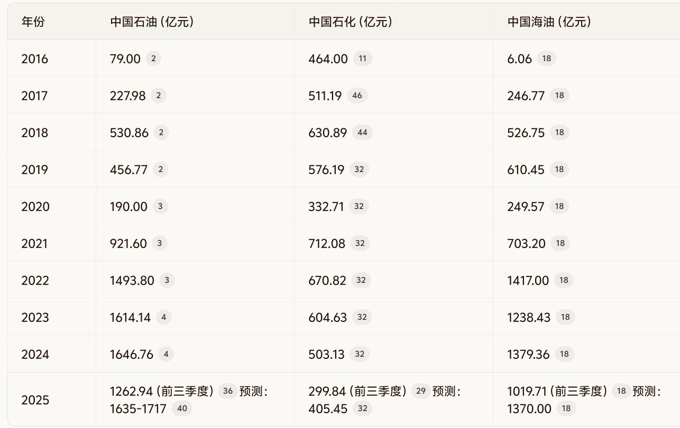
Task: Click citation badge 2 beside 79.00
Action: pos(153,59)
